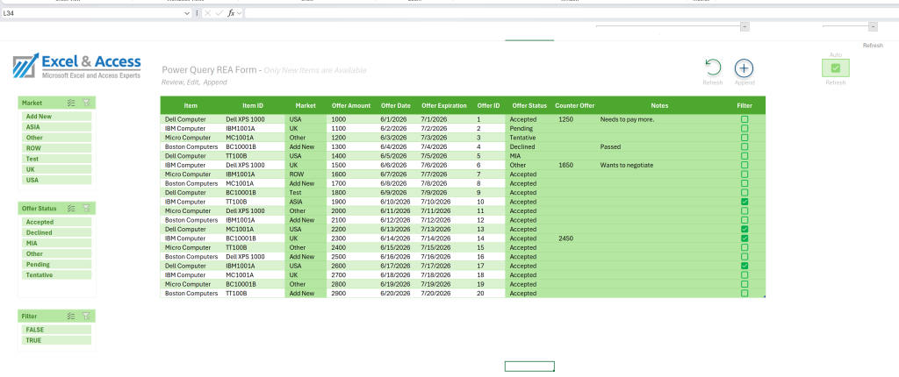Open the Name Box dropdown arrow
Viewport: 899px width, 377px height.
pos(187,12)
